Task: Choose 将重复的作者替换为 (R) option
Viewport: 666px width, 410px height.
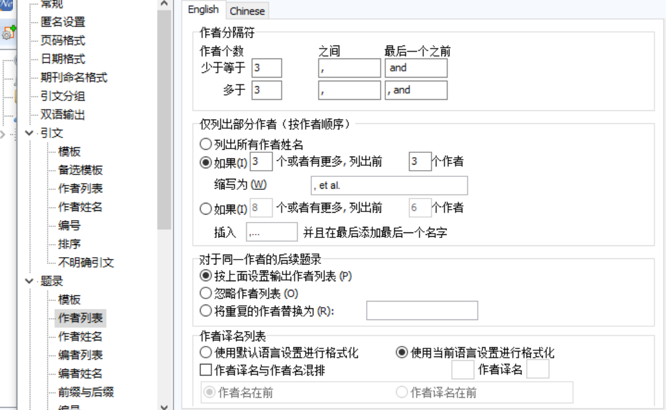Action: click(x=205, y=311)
